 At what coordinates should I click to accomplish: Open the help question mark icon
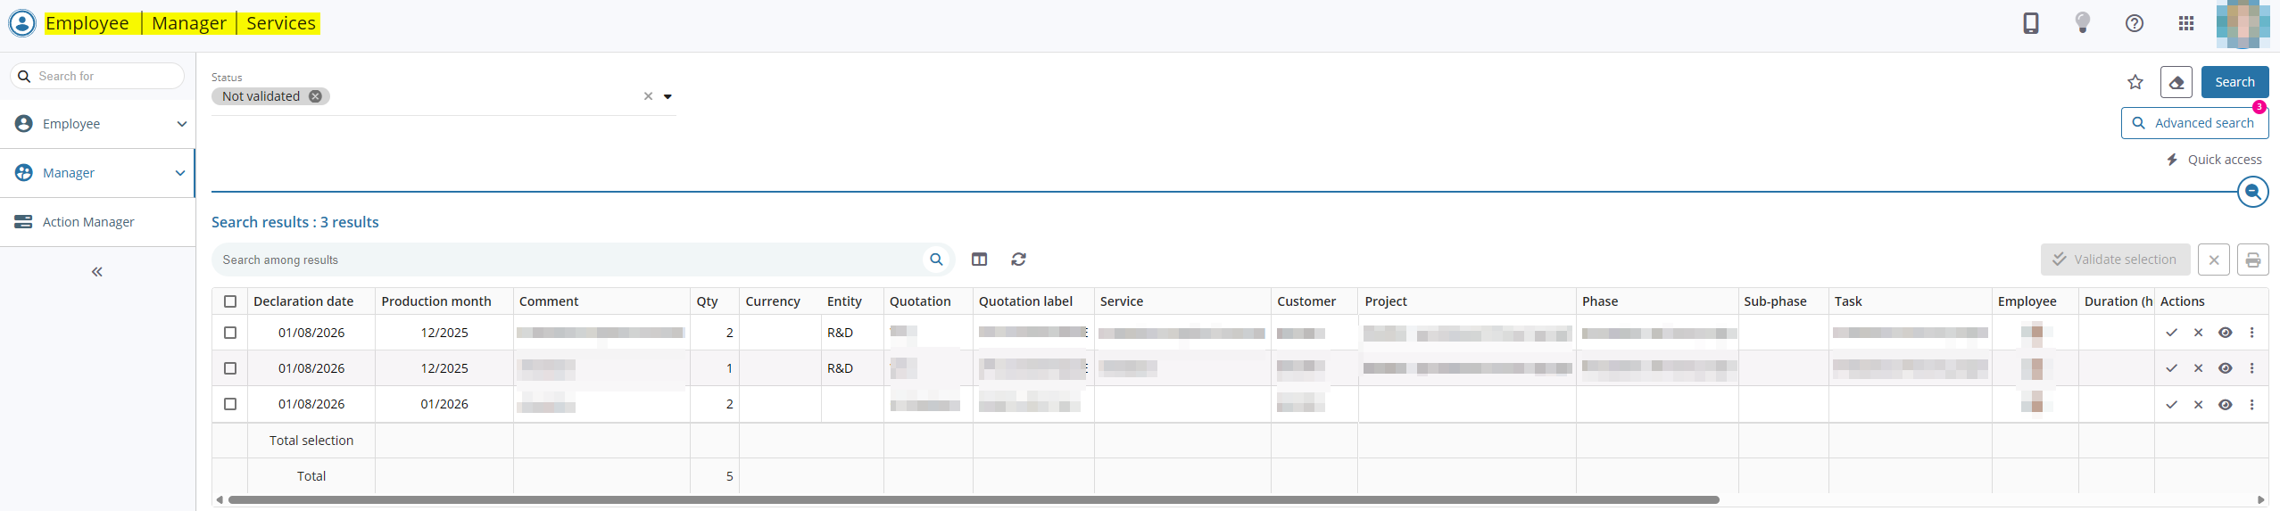[x=2134, y=23]
